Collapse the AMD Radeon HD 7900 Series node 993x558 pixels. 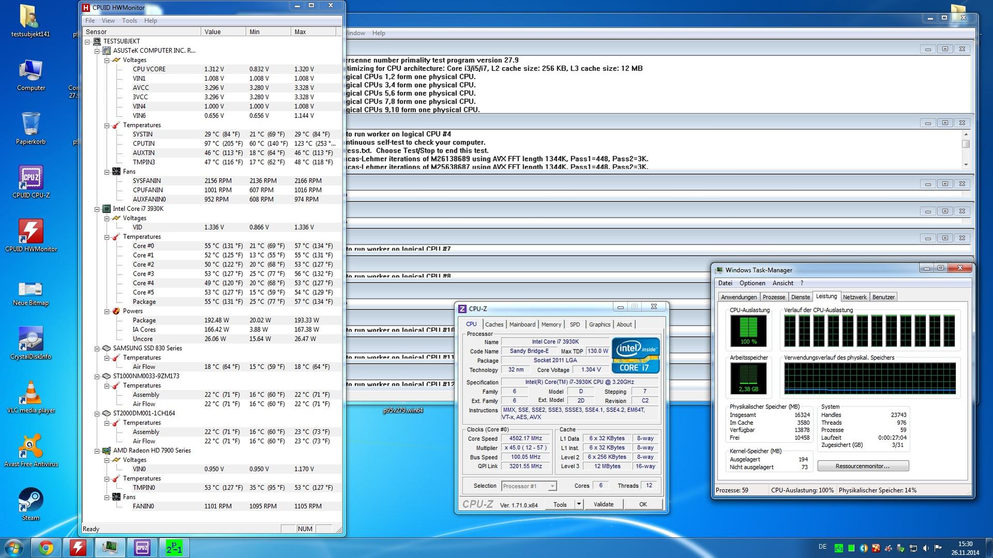(x=97, y=451)
